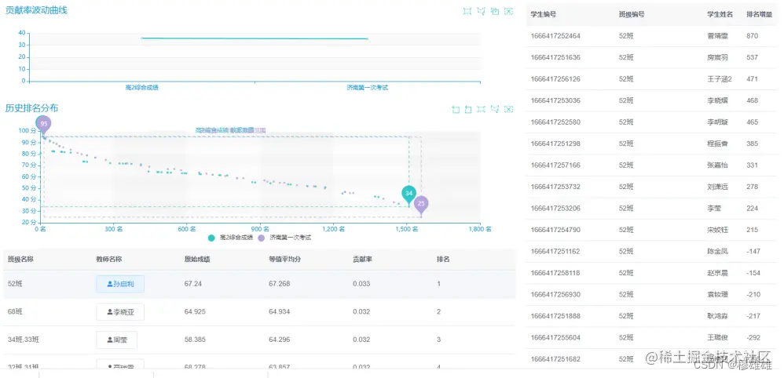Sort by 班级名称 column header

pyautogui.click(x=21, y=259)
